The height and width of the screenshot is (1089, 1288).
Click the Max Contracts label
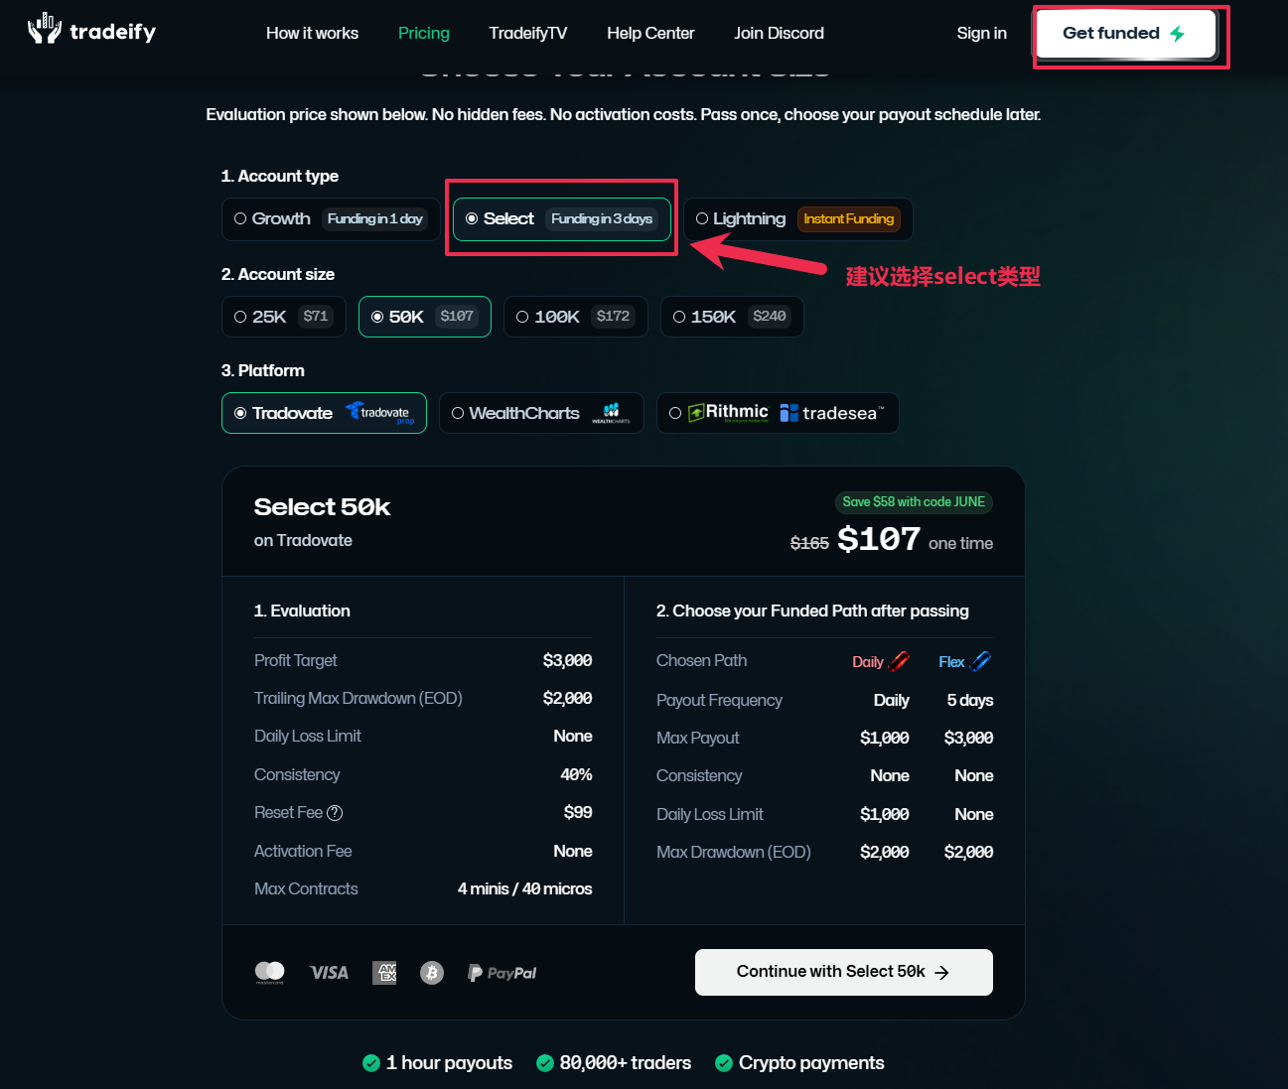click(306, 888)
